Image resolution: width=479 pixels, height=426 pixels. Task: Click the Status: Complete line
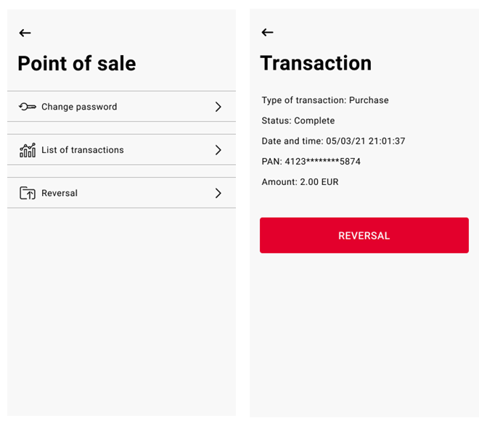[x=298, y=120]
